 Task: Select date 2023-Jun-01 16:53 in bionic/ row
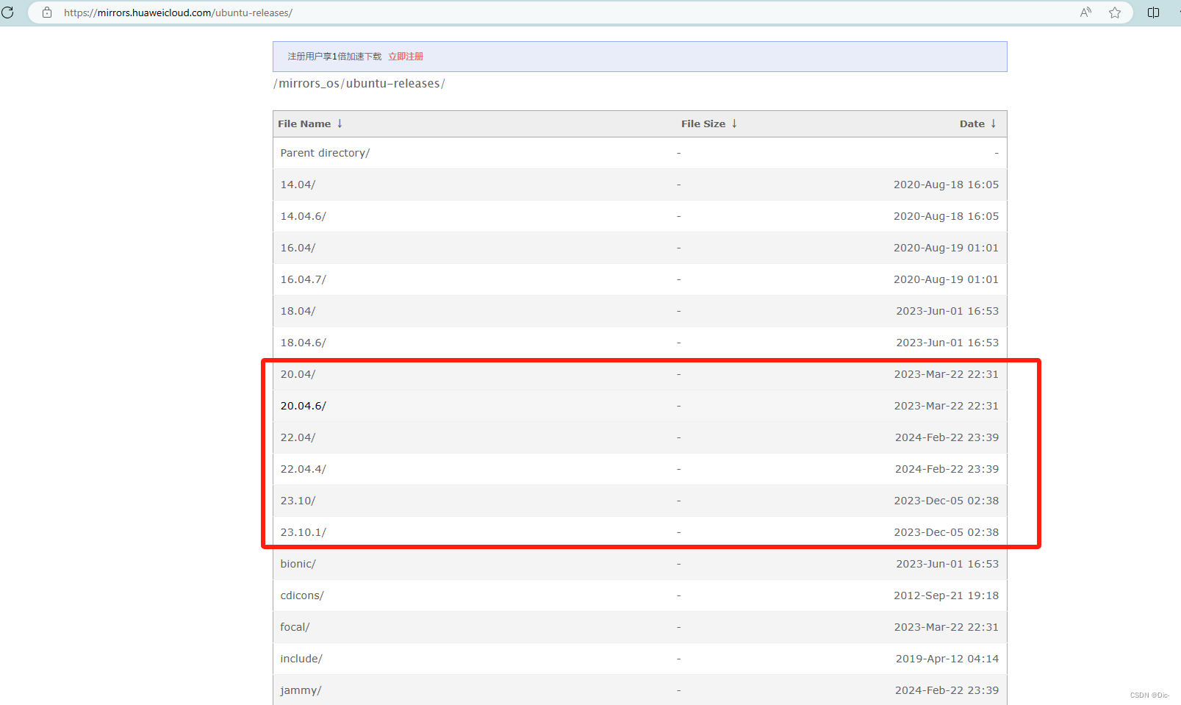pos(947,564)
